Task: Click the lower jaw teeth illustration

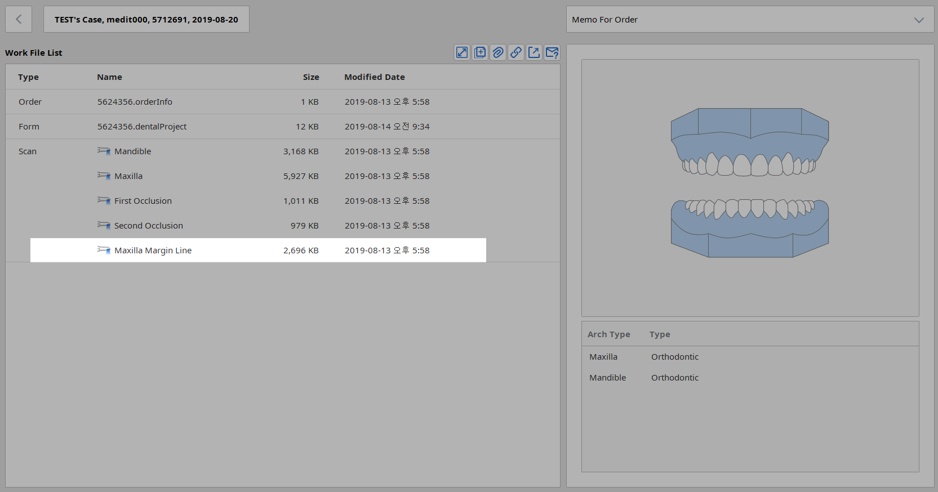Action: (x=750, y=228)
